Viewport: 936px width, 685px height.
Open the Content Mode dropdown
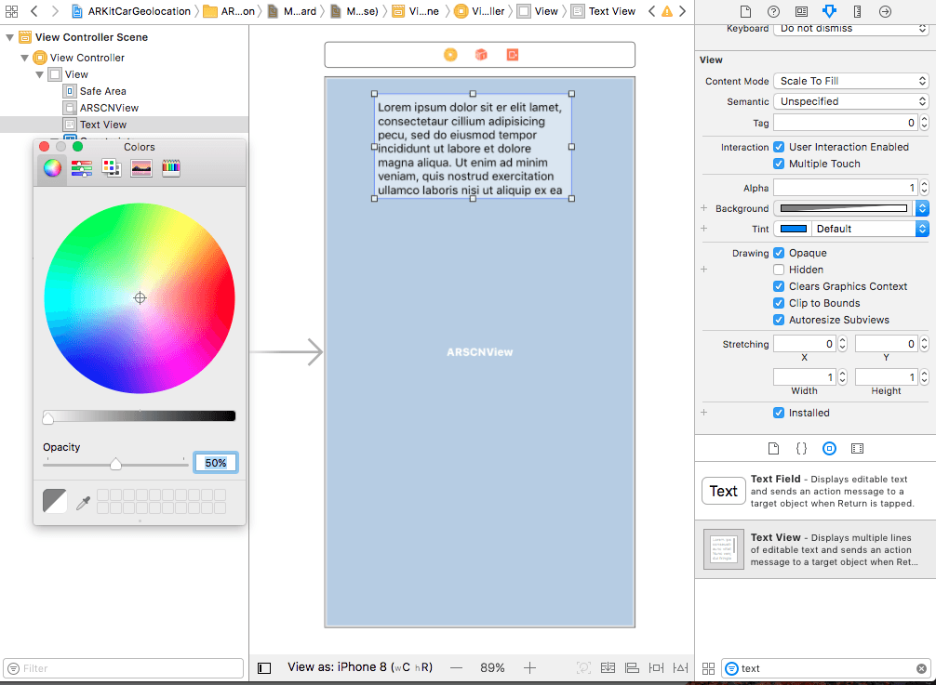tap(851, 81)
